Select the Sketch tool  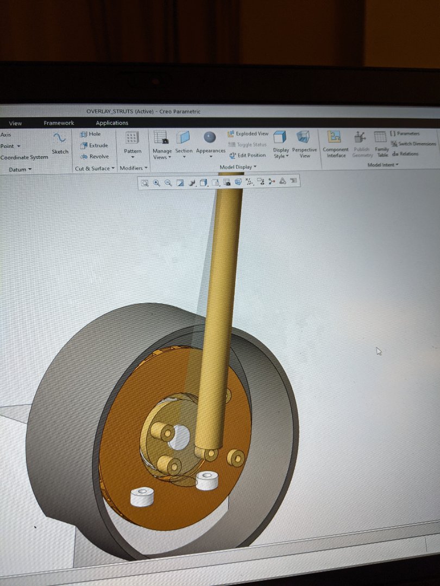point(60,143)
